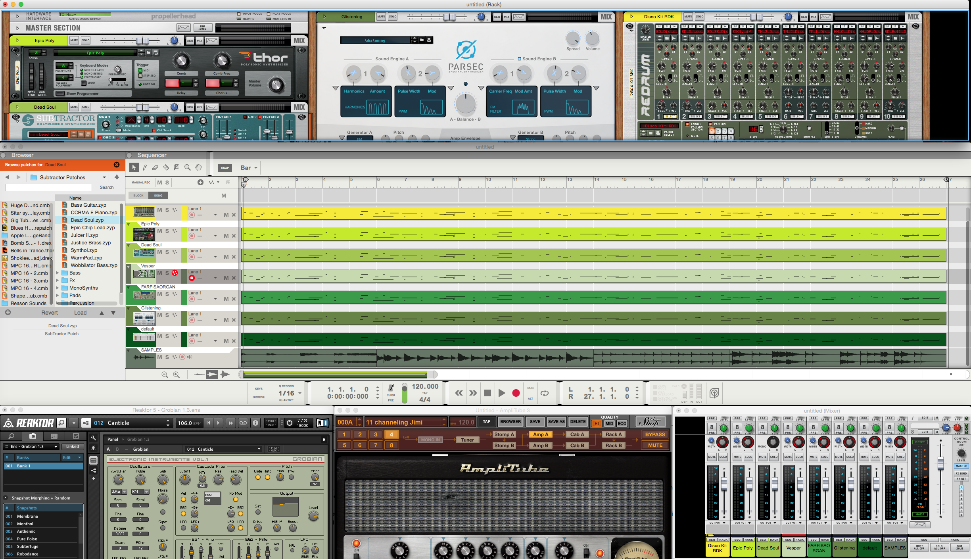Select the Magnify tool in Sequencer toolbar
Screen dimensions: 971x559
point(188,168)
